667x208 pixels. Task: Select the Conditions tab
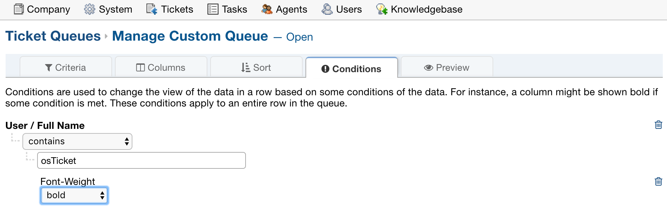351,69
